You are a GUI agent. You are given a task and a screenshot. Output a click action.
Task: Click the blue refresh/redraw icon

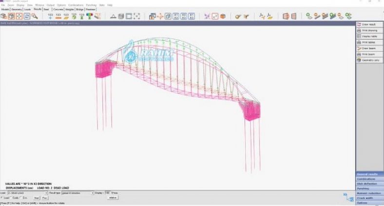click(27, 17)
